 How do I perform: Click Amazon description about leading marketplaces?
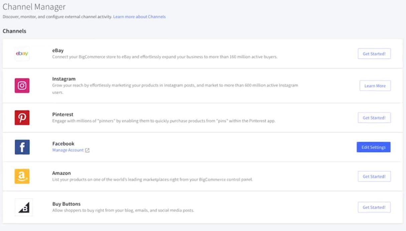click(x=152, y=180)
